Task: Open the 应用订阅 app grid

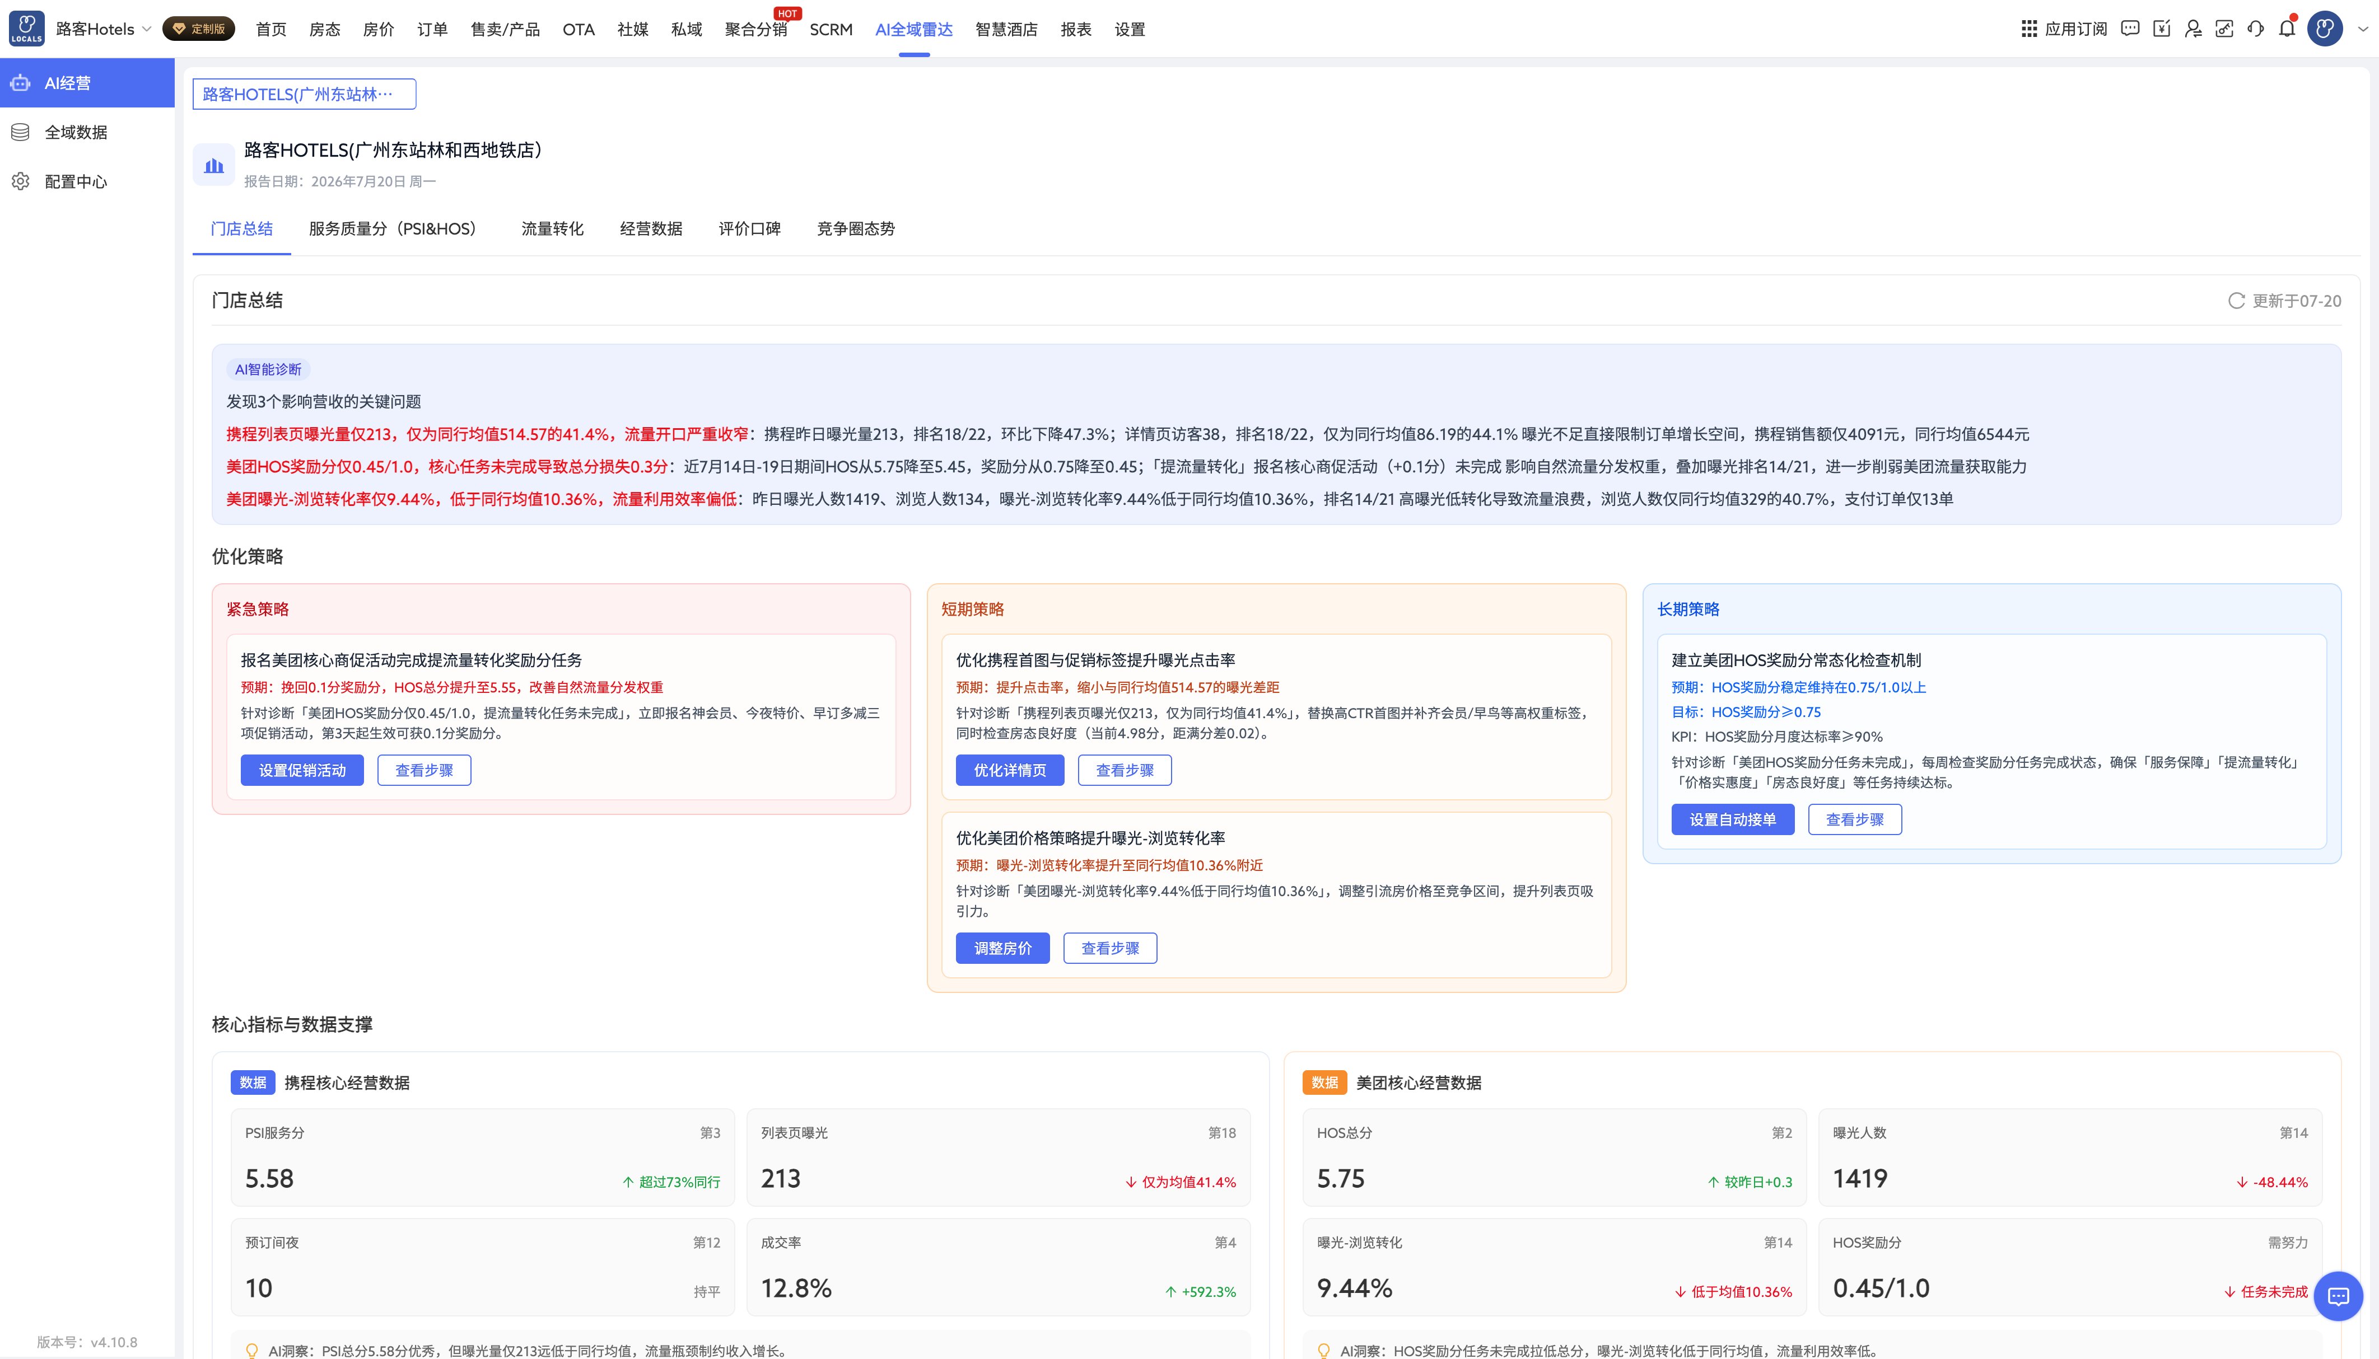Action: (2063, 29)
